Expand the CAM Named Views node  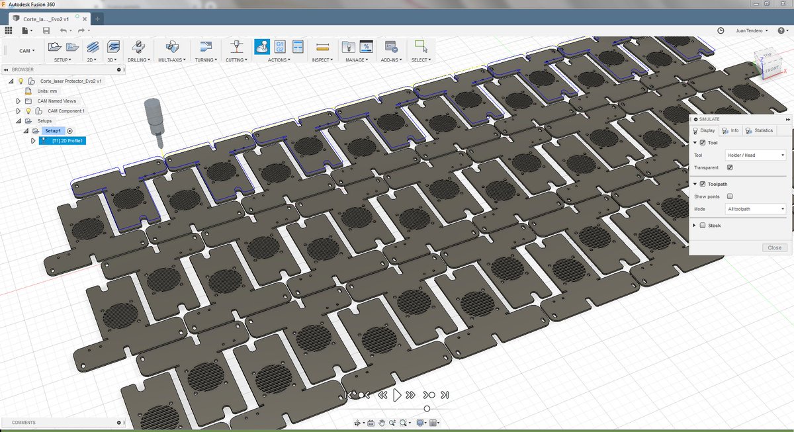19,101
